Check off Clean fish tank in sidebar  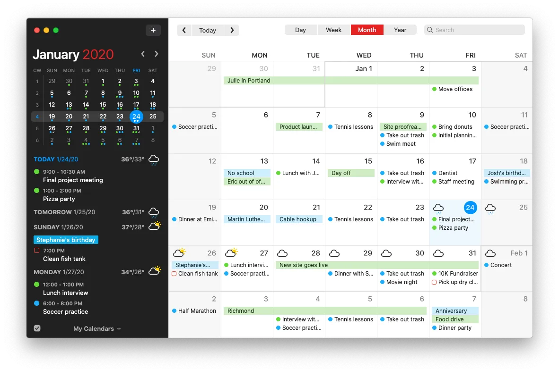[37, 251]
